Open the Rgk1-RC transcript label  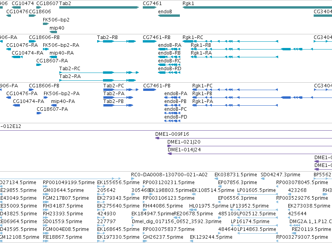click(193, 37)
